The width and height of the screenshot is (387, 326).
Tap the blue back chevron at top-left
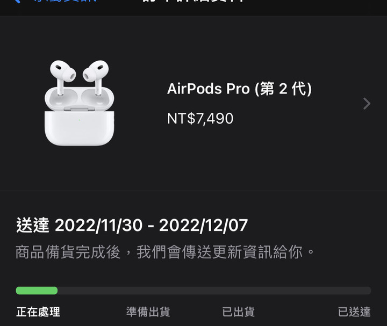pos(17,1)
